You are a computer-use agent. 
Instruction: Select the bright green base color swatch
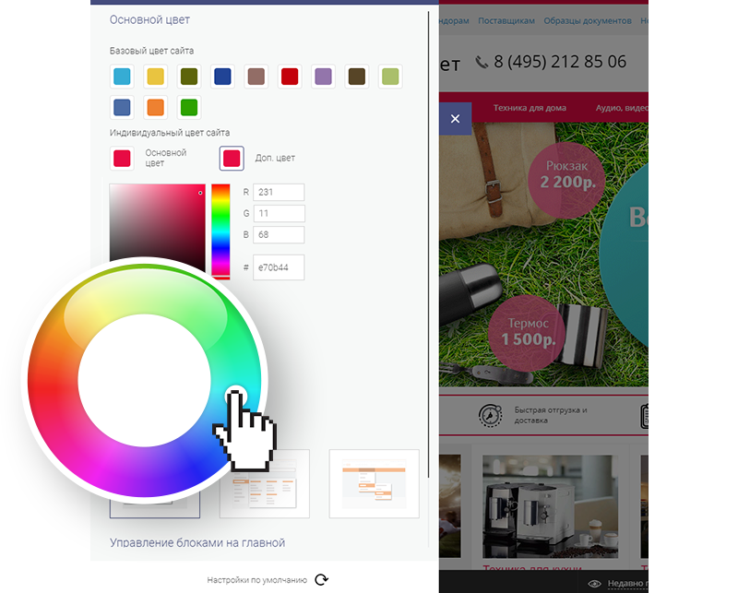(189, 107)
